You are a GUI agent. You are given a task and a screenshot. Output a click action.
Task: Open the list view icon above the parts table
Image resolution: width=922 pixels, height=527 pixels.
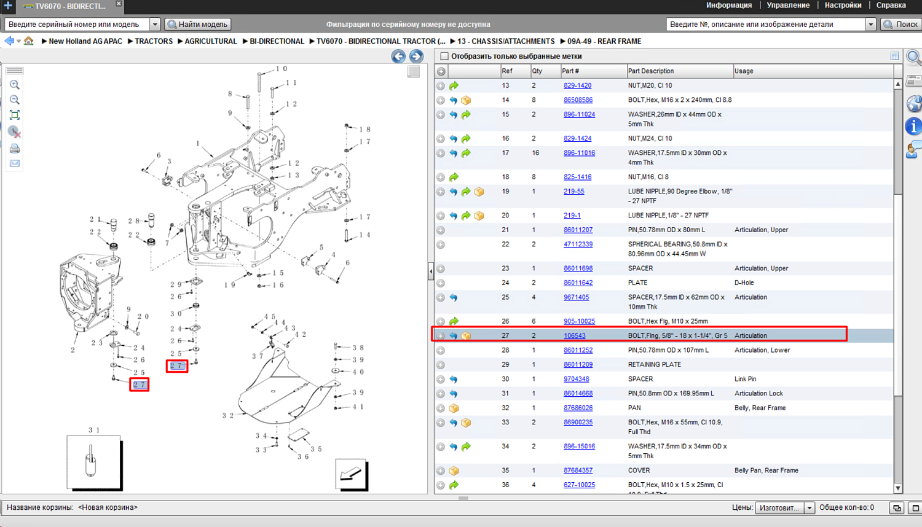click(894, 56)
